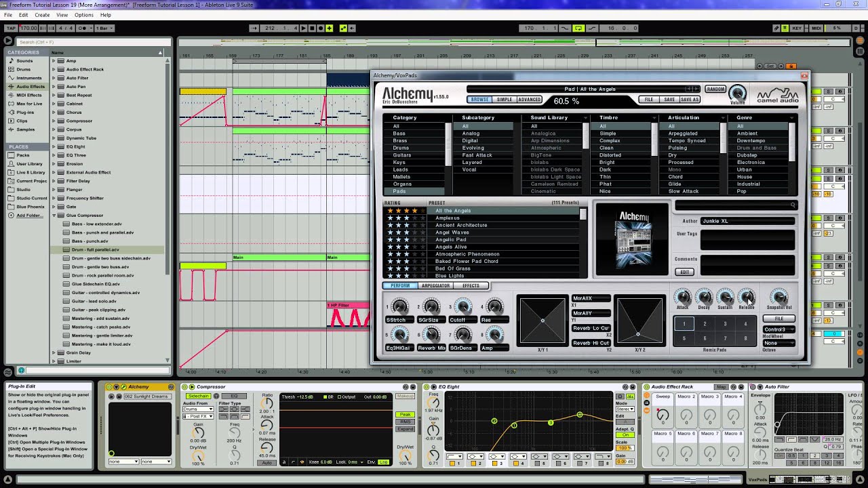The height and width of the screenshot is (488, 868).
Task: Expand the Amp folder in the browser
Action: click(54, 61)
